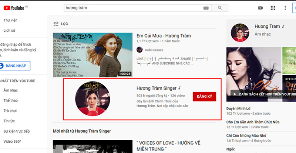The width and height of the screenshot is (296, 153).
Task: Open VOICES OF LOVE video thumbnail
Action: click(x=92, y=146)
